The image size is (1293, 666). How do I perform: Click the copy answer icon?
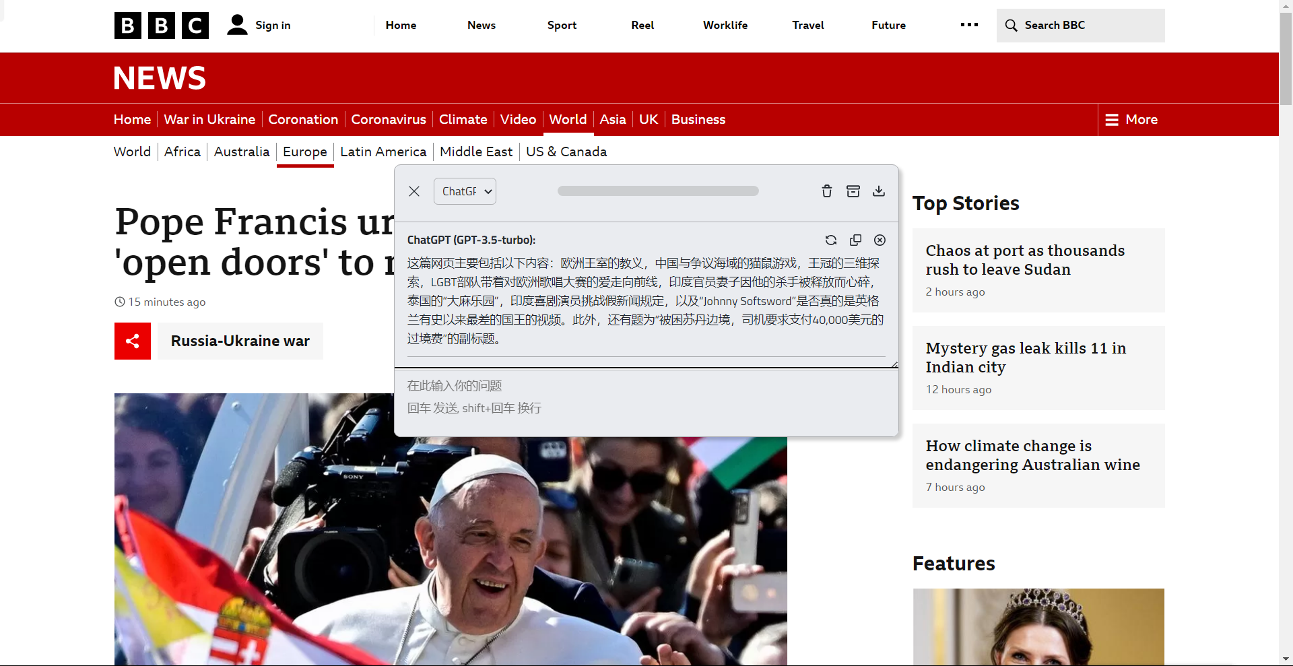pyautogui.click(x=855, y=240)
